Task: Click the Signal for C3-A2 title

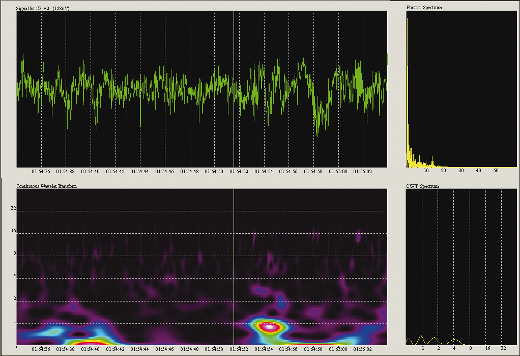Action: 43,8
